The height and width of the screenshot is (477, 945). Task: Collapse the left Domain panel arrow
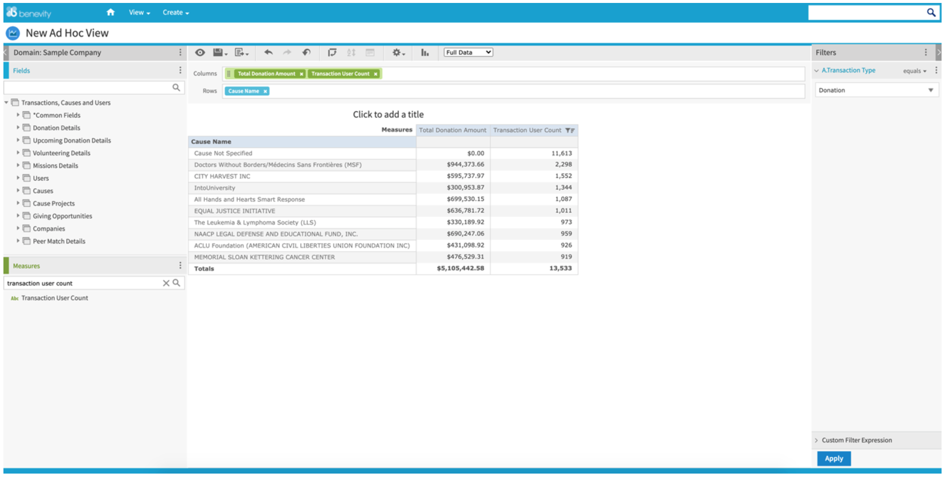pyautogui.click(x=5, y=52)
